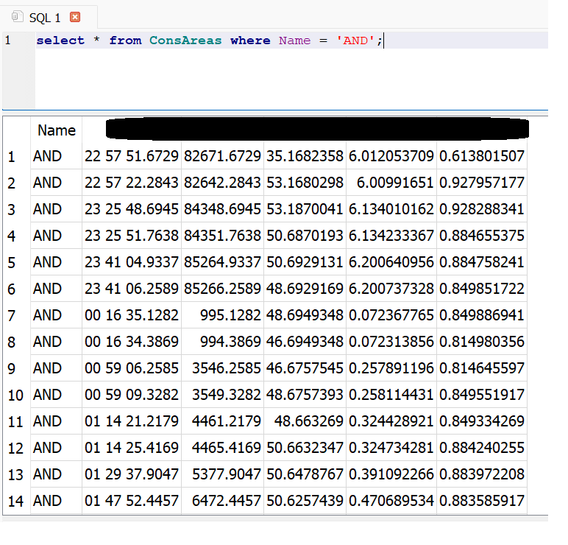Click cell 994.3869
This screenshot has height=545, width=568.
point(222,342)
